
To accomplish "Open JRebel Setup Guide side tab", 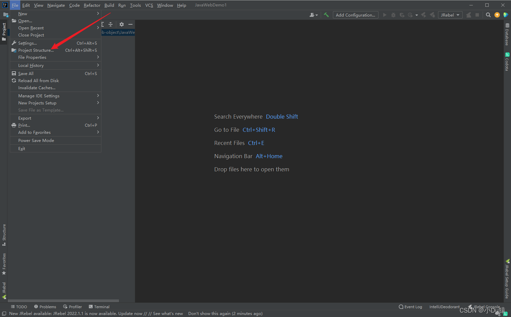I will [x=507, y=279].
